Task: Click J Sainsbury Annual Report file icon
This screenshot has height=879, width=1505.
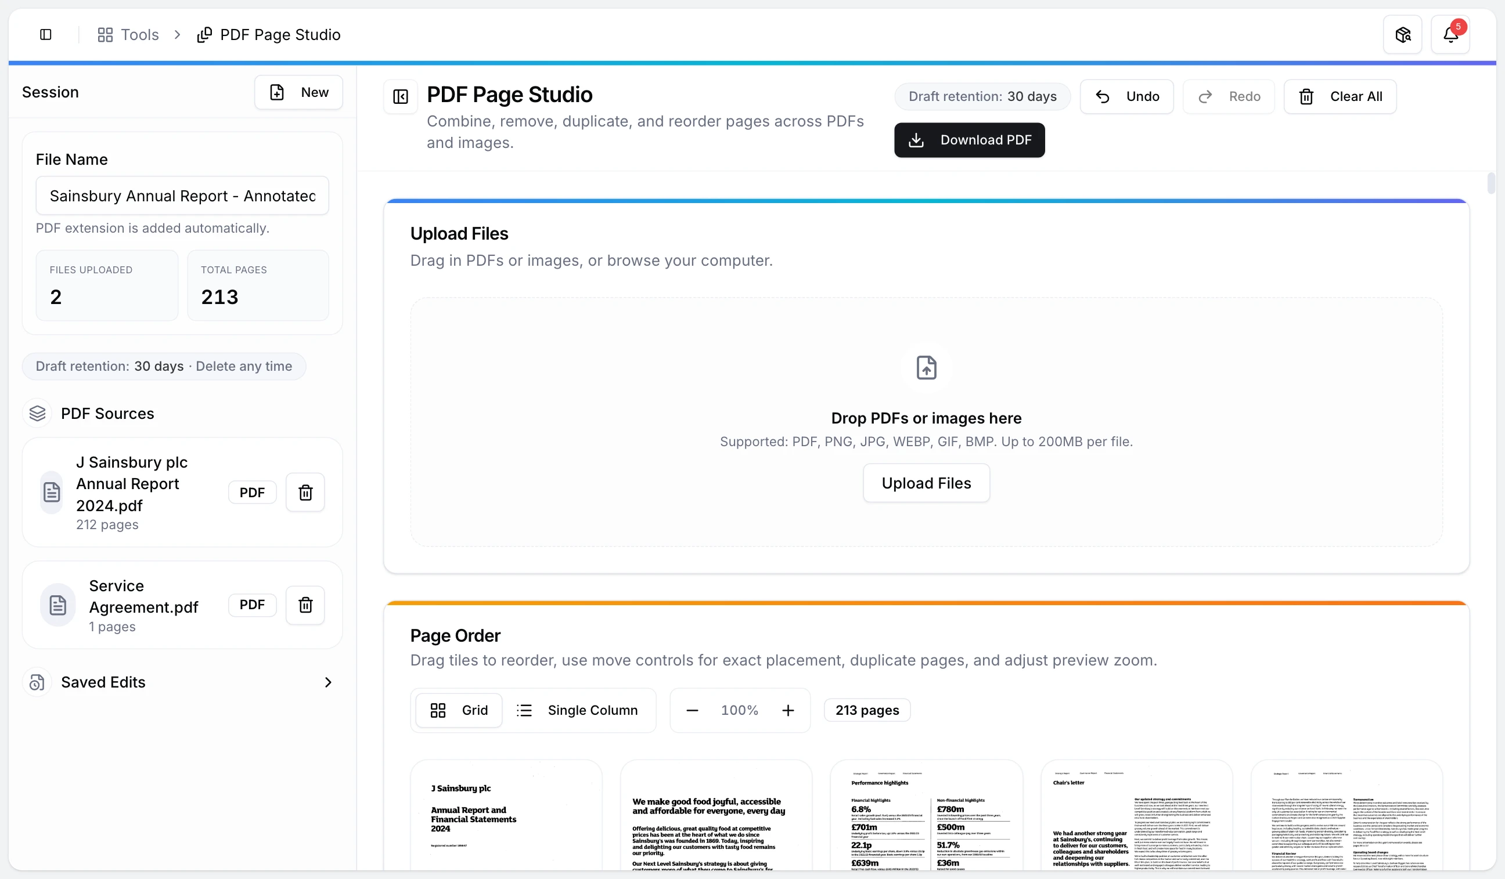Action: click(52, 493)
